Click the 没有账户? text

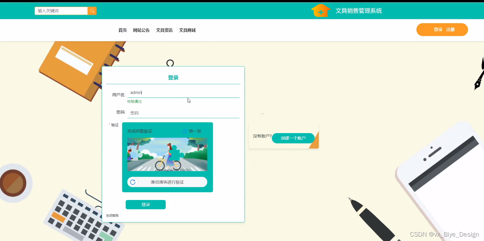coord(262,136)
